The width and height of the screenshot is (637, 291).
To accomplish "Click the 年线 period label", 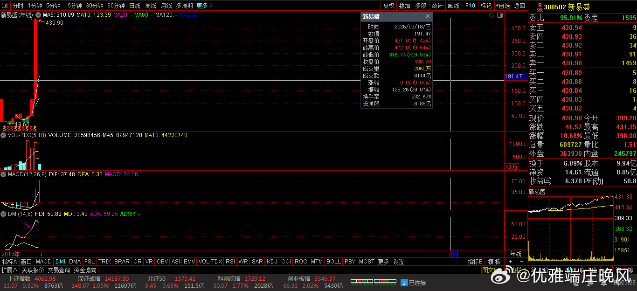I will pyautogui.click(x=515, y=254).
